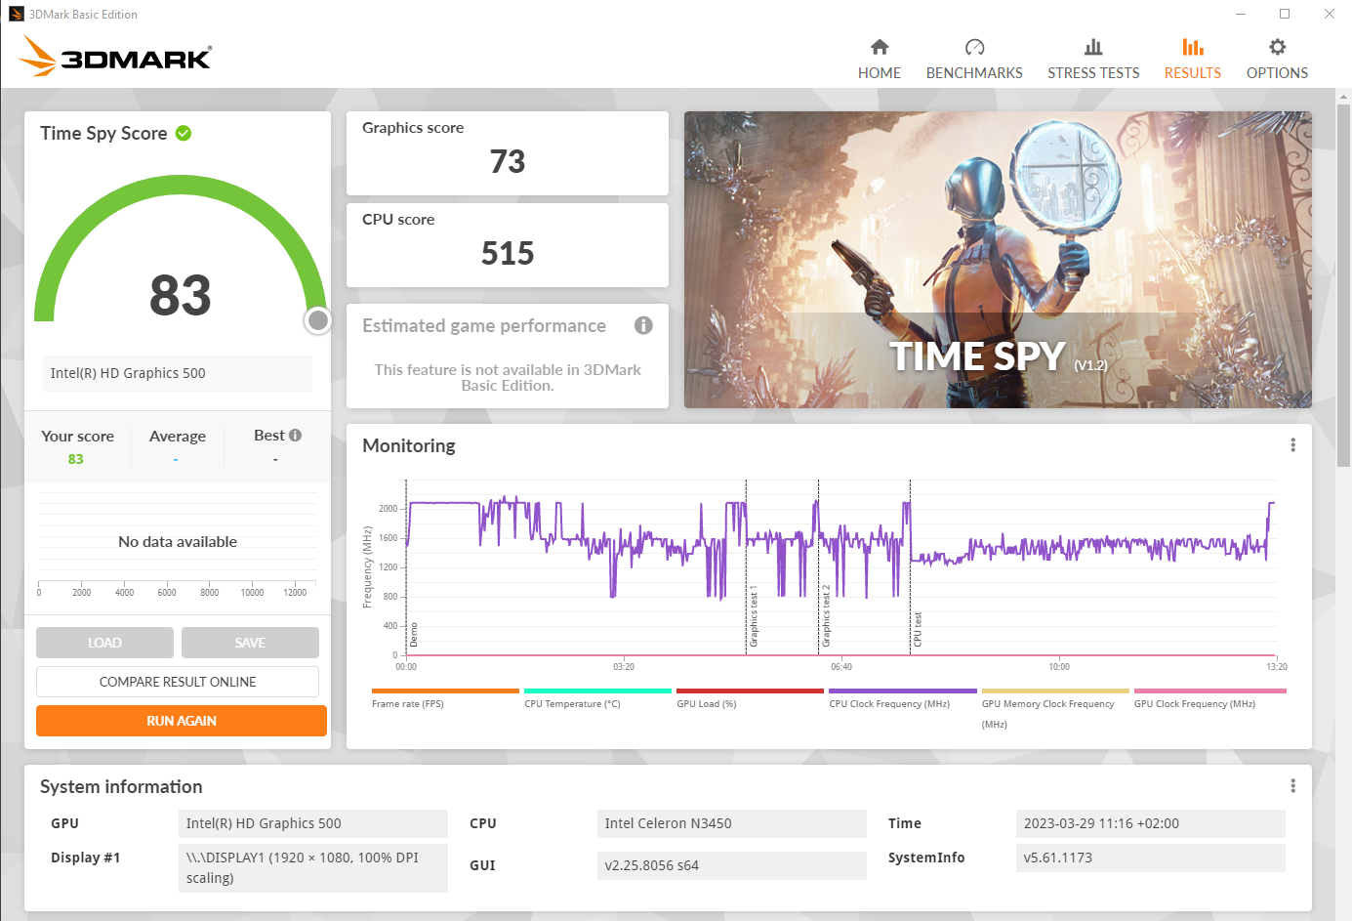Open the Estimated game performance info icon
Image resolution: width=1352 pixels, height=921 pixels.
[x=643, y=325]
